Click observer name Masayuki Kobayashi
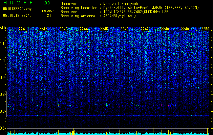The image size is (213, 135). 122,4
